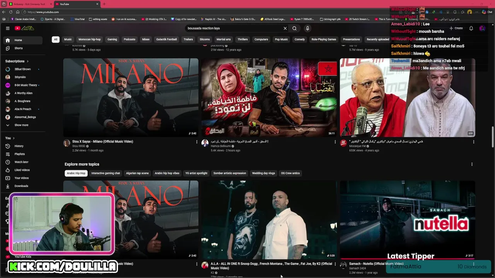Select the Gaming filter chip
Screen dimensions: 495x278
pos(112,39)
